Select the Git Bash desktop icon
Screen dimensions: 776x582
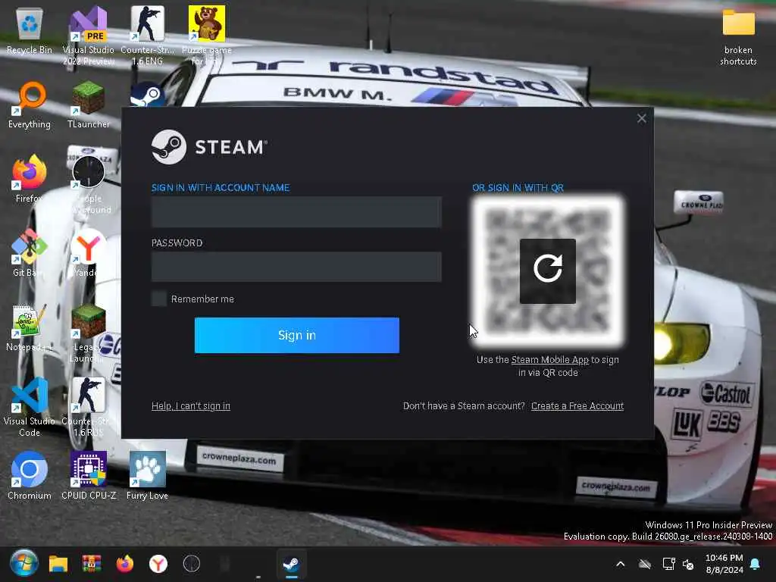28,252
